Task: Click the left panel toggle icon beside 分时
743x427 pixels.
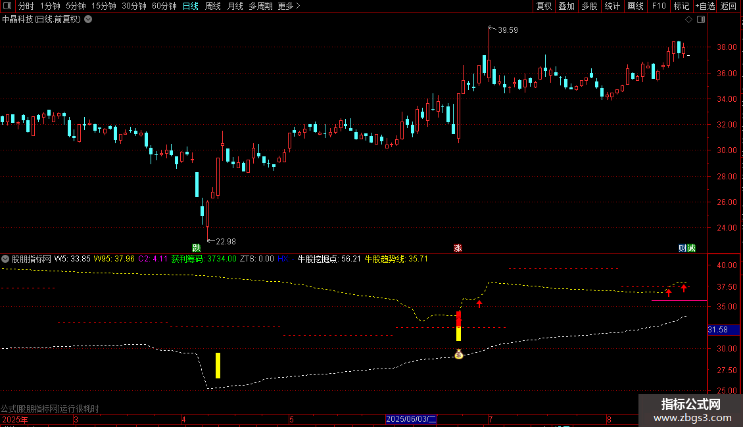Action: click(x=7, y=6)
